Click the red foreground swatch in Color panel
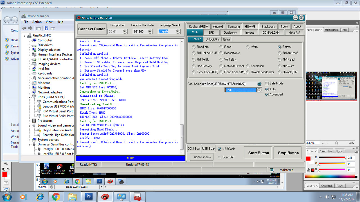The image size is (360, 202). point(308,159)
